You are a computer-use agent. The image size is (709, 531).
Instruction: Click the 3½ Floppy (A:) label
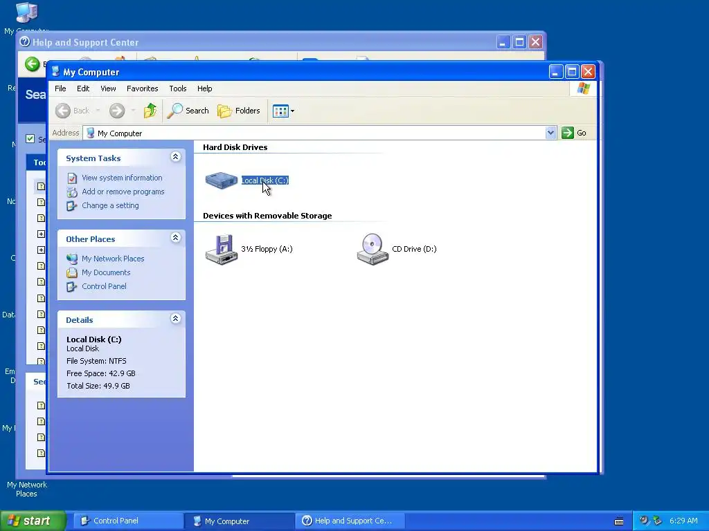tap(267, 249)
